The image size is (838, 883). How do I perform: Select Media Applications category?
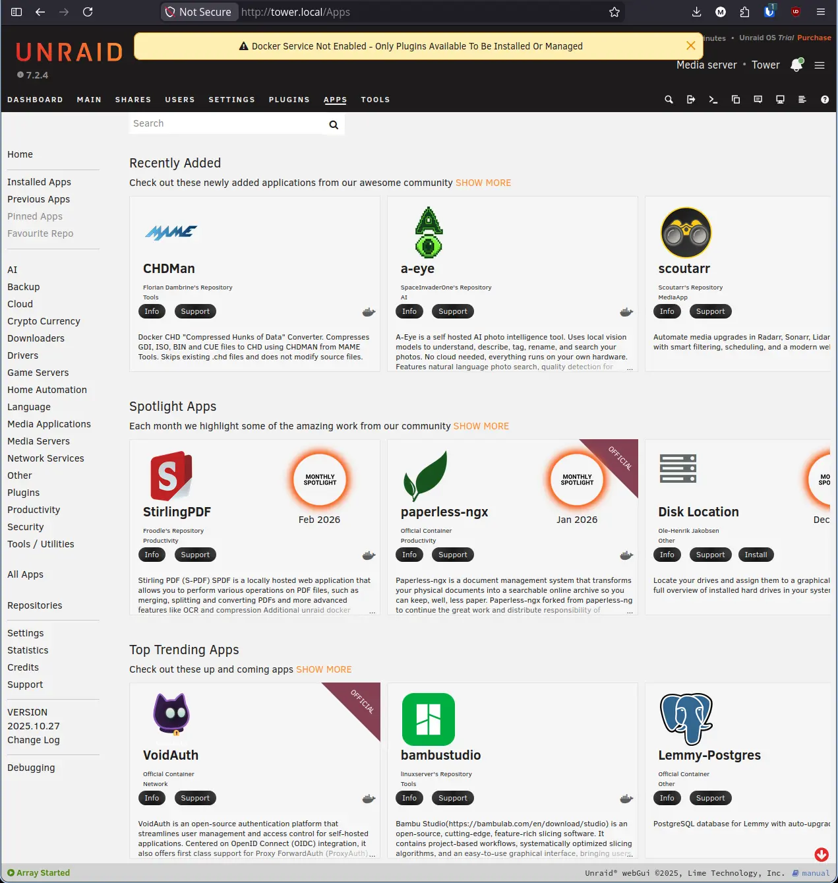[49, 424]
